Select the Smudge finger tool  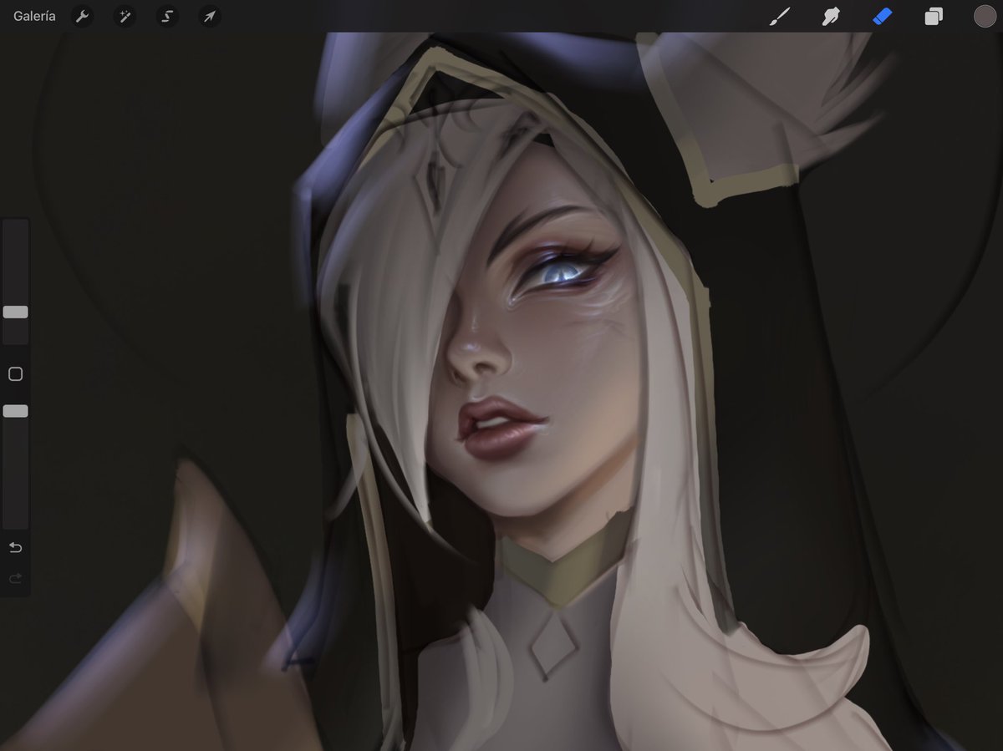point(831,16)
